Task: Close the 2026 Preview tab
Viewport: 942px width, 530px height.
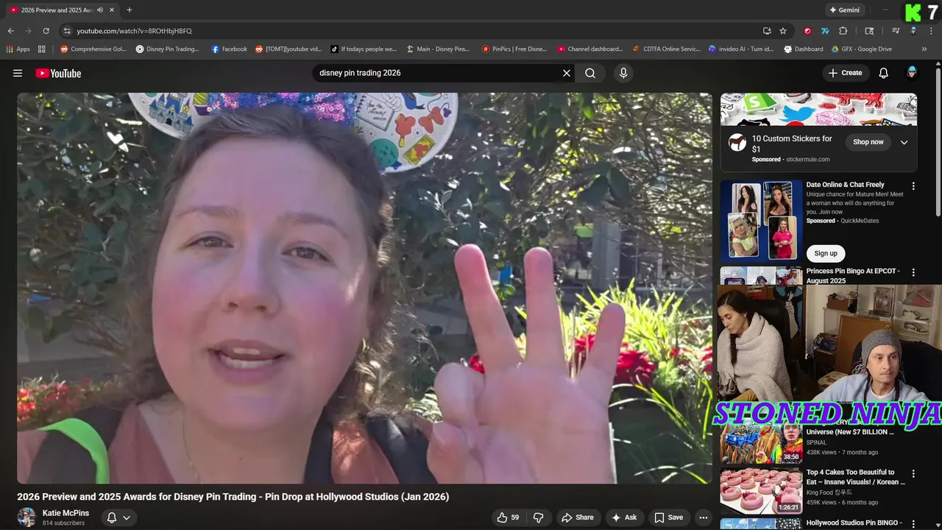Action: point(113,10)
